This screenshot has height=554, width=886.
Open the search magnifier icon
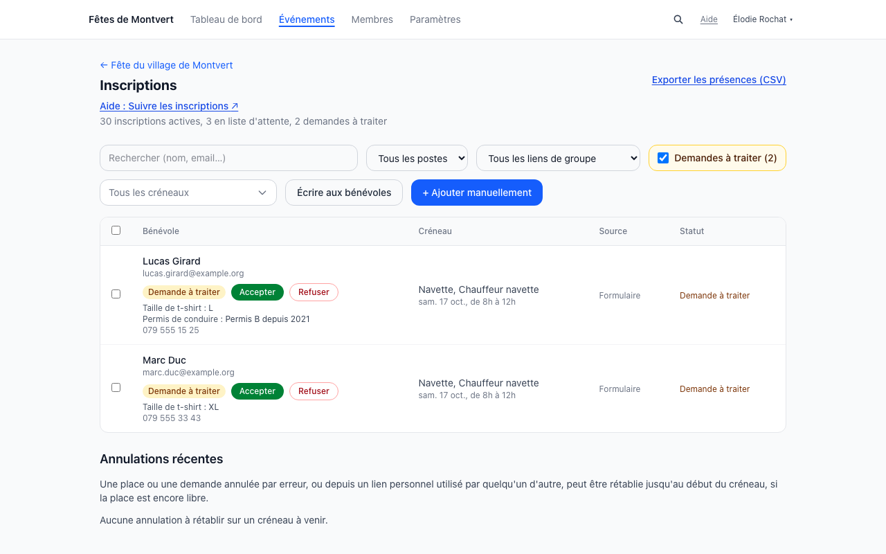(678, 19)
